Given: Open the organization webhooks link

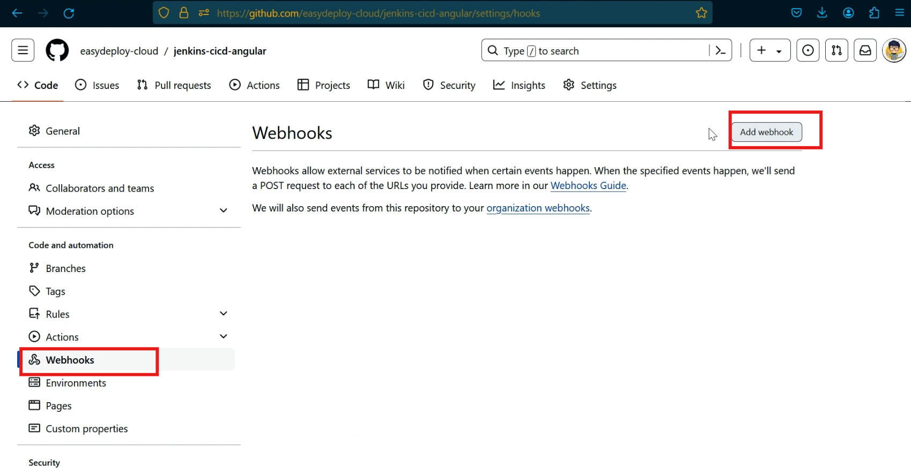Looking at the screenshot, I should [538, 208].
